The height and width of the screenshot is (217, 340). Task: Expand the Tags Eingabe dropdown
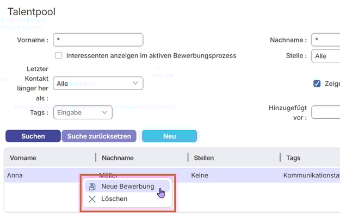click(x=83, y=112)
